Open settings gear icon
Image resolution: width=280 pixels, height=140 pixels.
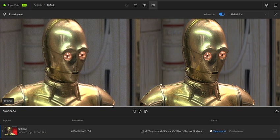pyautogui.click(x=266, y=5)
